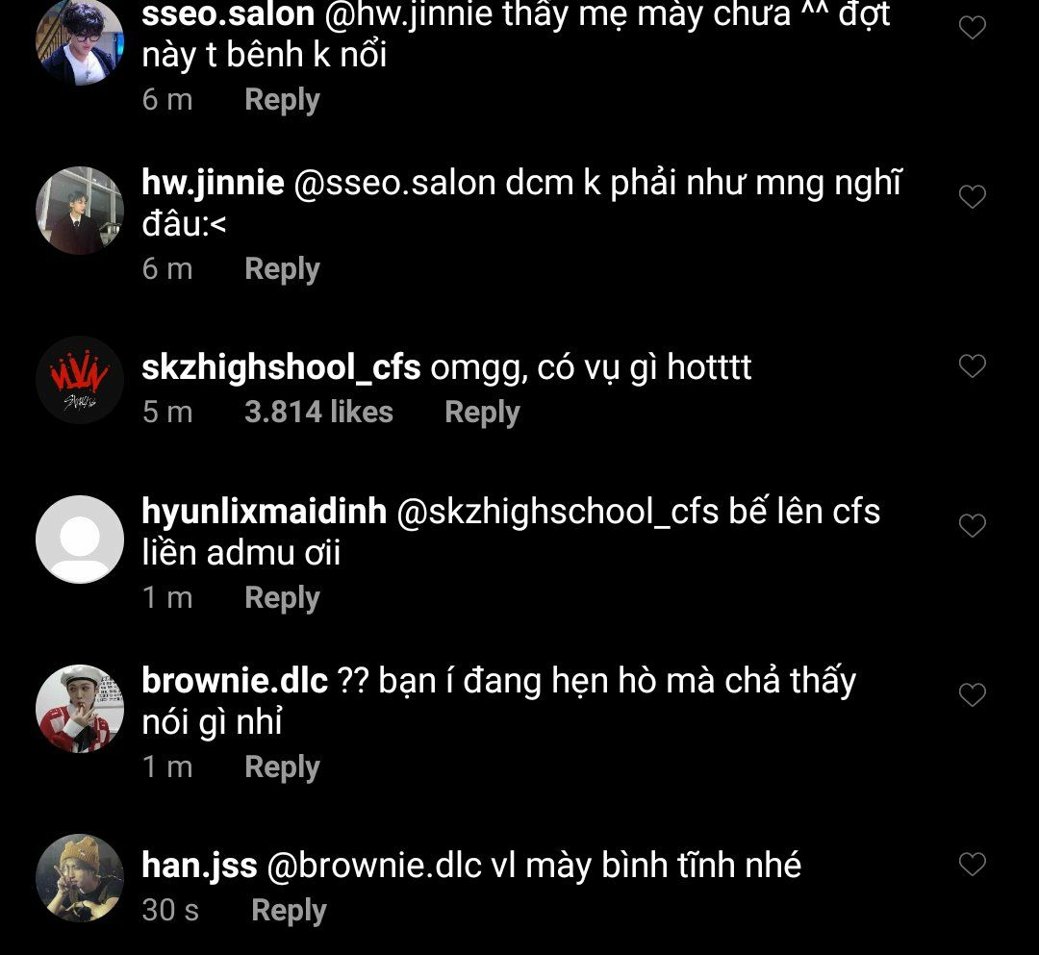Tap the heart beside han.jss comment
1039x955 pixels.
[x=972, y=864]
